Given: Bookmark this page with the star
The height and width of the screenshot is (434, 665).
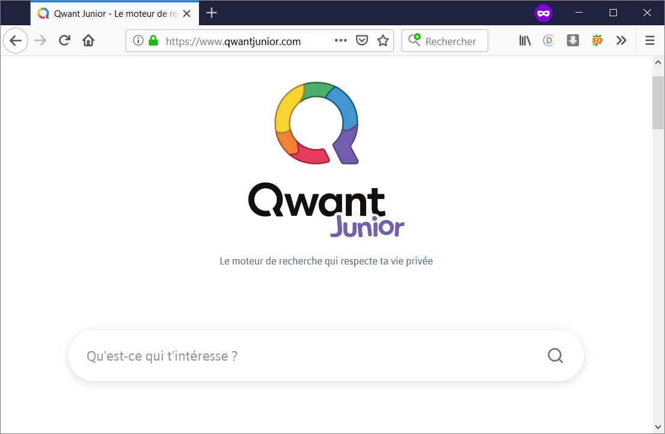Looking at the screenshot, I should tap(383, 41).
